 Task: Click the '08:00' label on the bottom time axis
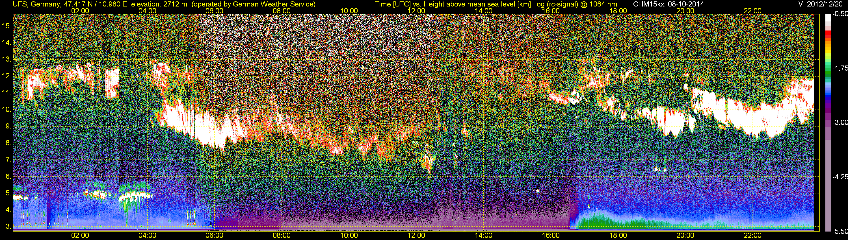282,235
